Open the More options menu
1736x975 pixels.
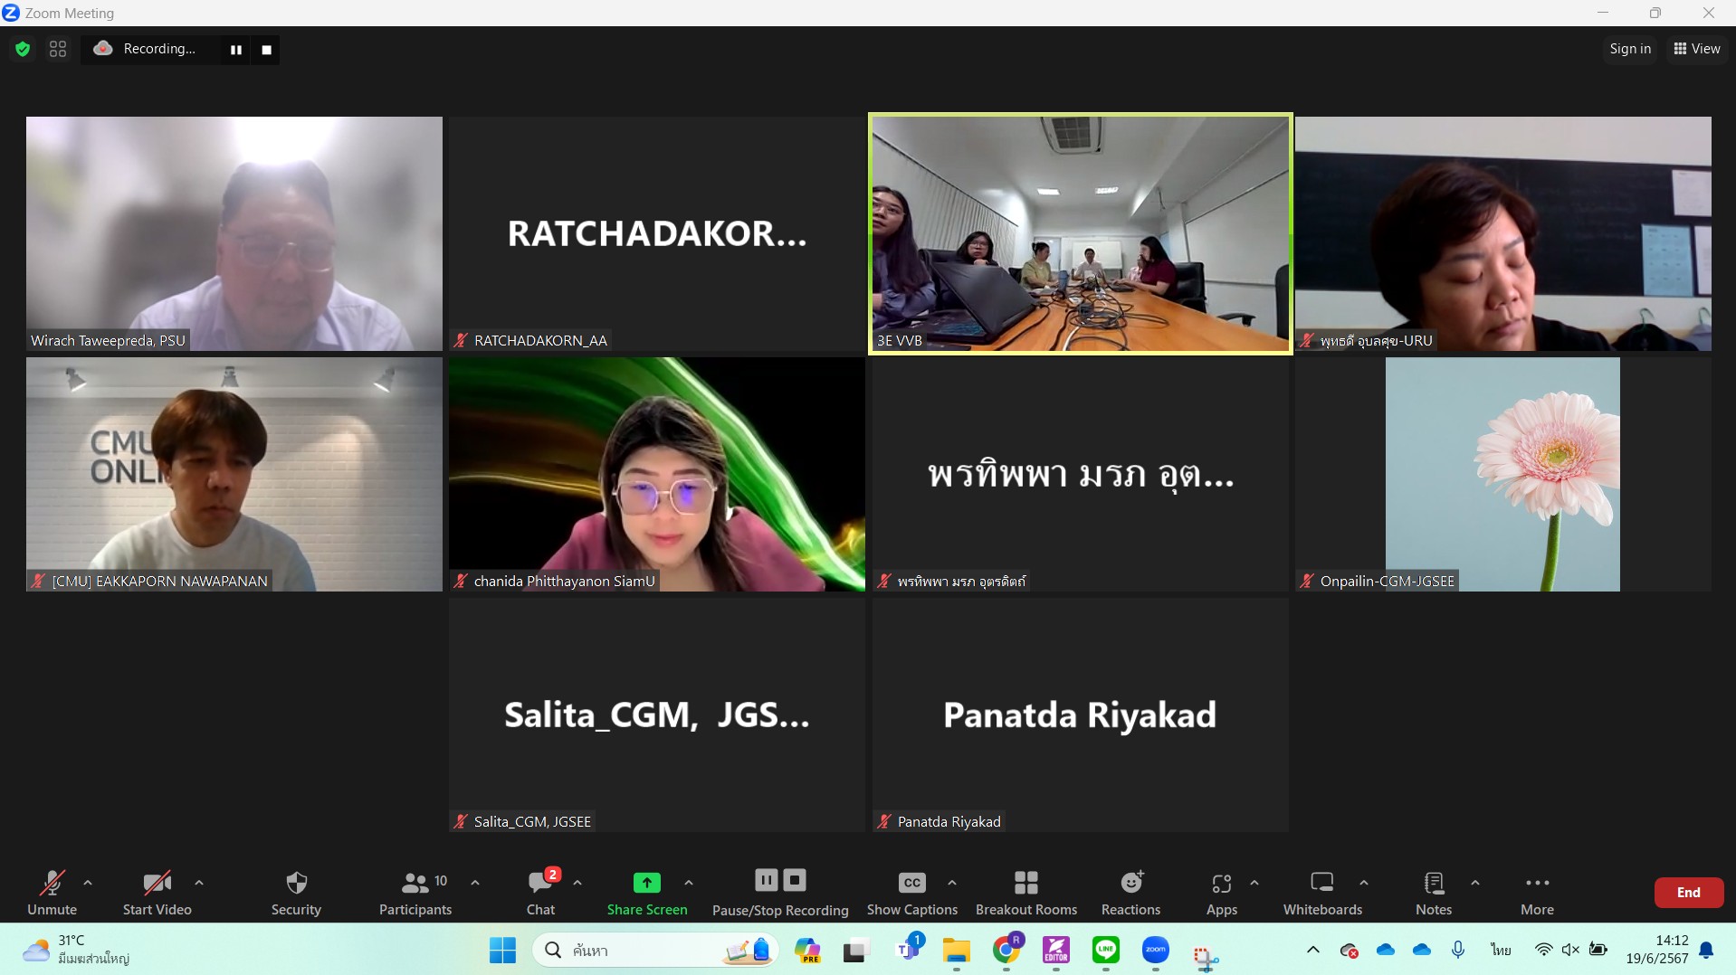pyautogui.click(x=1537, y=892)
